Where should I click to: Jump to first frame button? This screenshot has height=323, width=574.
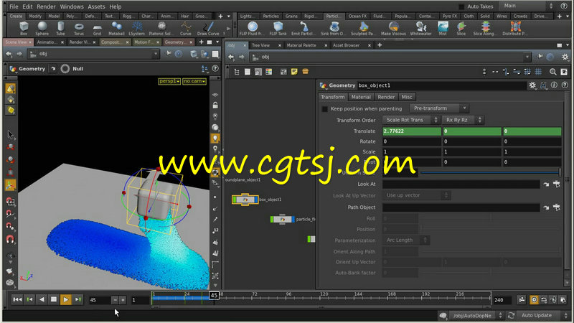(x=17, y=299)
